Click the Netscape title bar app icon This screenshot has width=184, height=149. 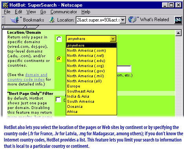pos(5,5)
